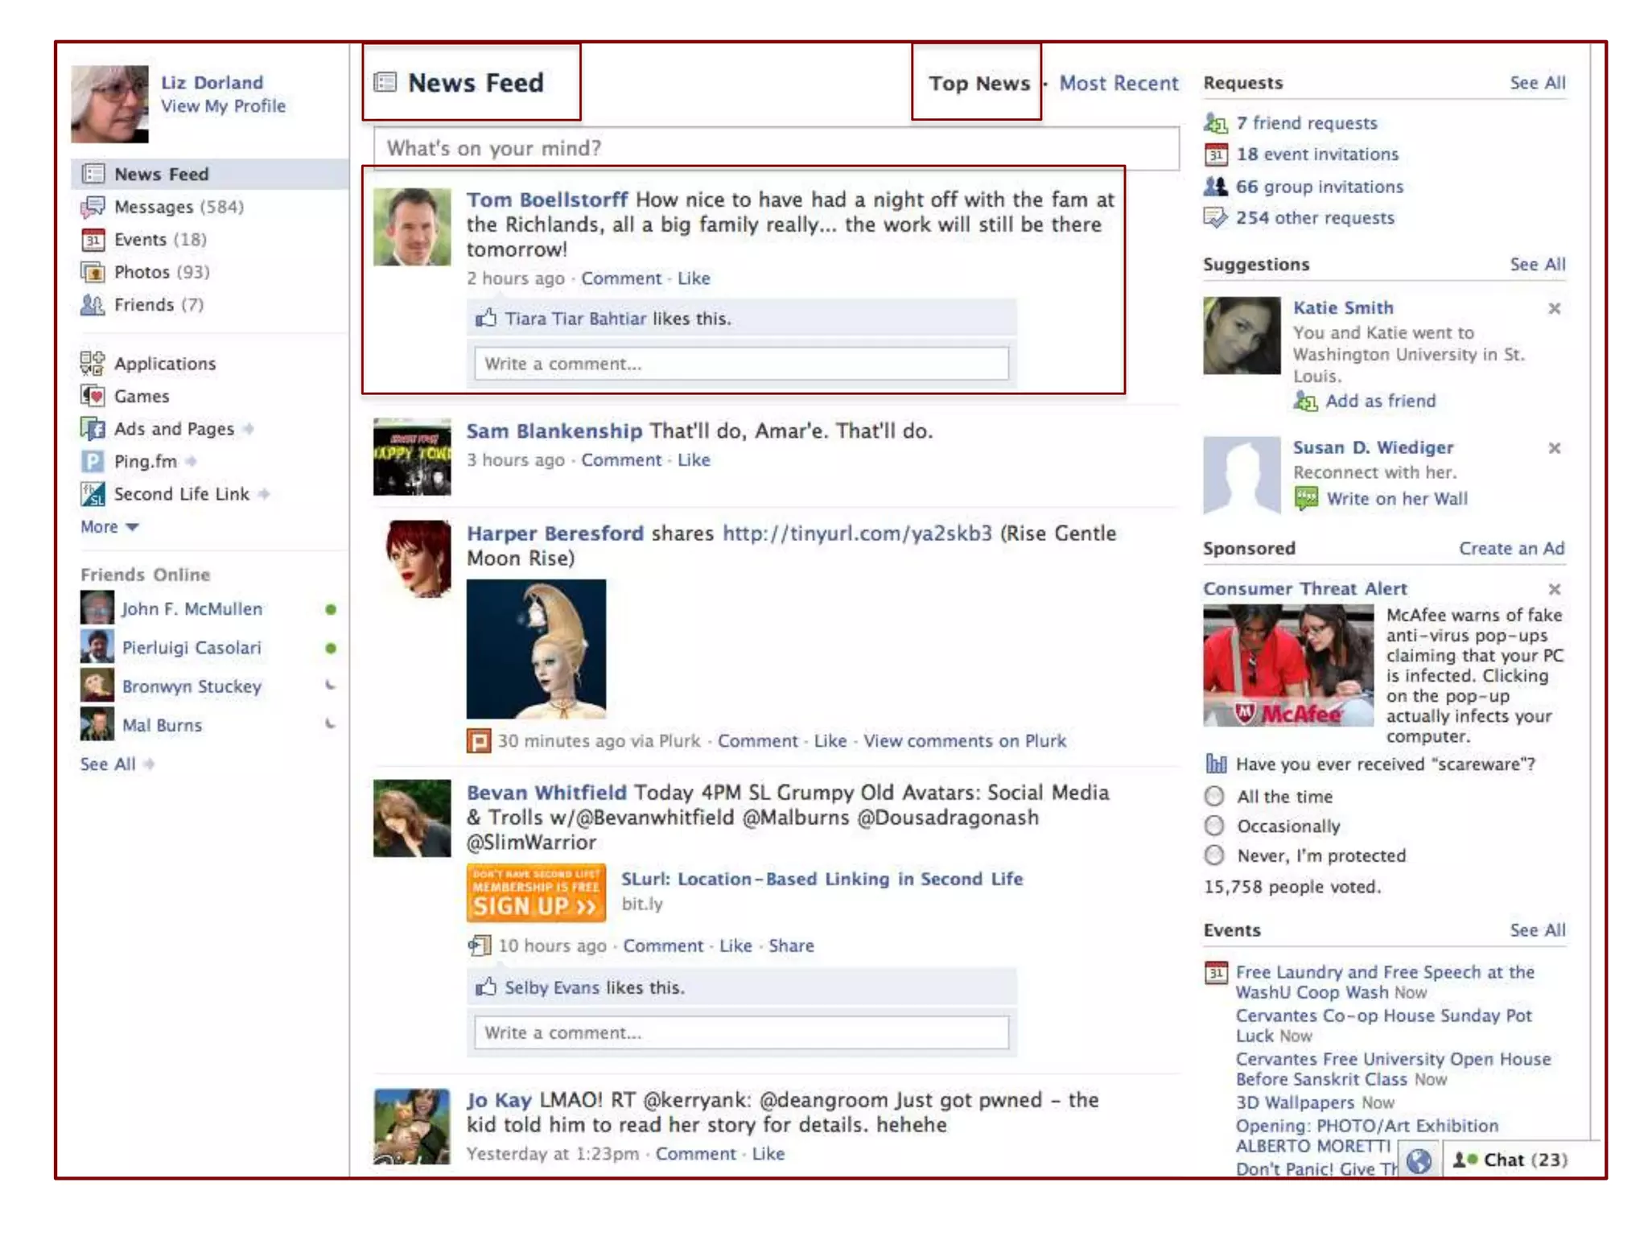Click the Ads and Pages icon
The height and width of the screenshot is (1236, 1648).
tap(93, 429)
